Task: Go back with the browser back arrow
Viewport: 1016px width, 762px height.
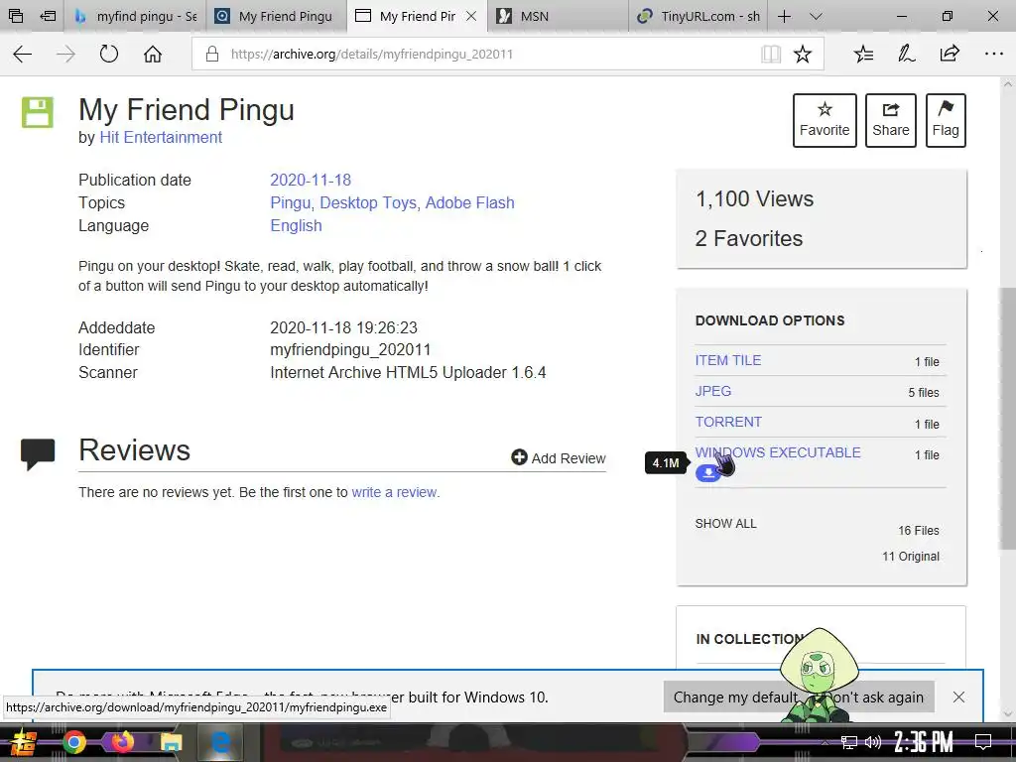Action: tap(23, 54)
